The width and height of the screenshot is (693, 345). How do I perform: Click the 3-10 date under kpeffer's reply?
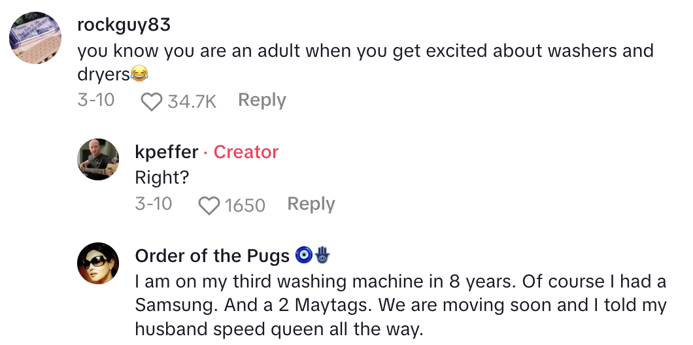click(x=153, y=204)
